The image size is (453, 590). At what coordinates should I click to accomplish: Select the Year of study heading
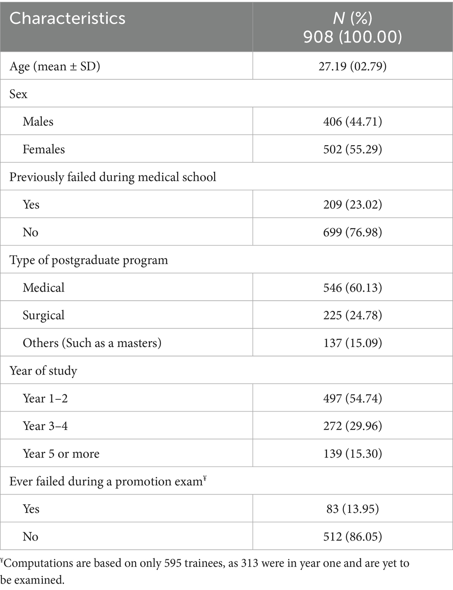pyautogui.click(x=43, y=371)
